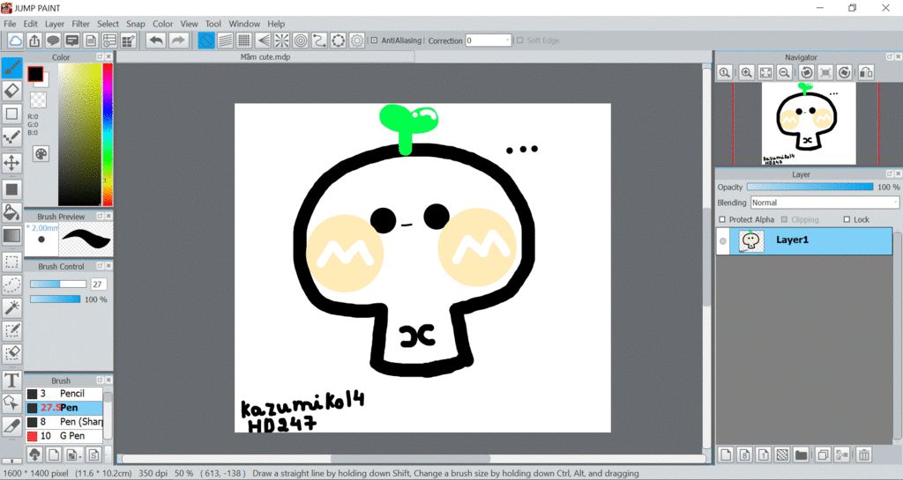Viewport: 903px width, 480px height.
Task: Download cloud brushes in Brush panel
Action: [34, 454]
